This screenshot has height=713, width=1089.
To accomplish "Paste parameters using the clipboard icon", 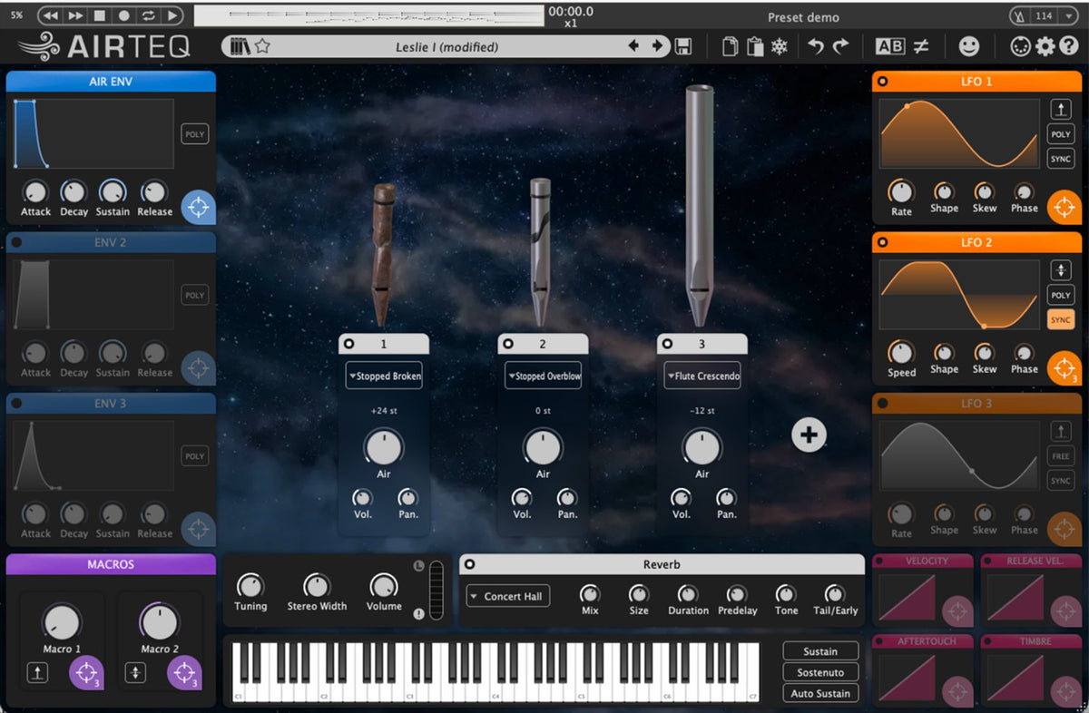I will pyautogui.click(x=755, y=46).
